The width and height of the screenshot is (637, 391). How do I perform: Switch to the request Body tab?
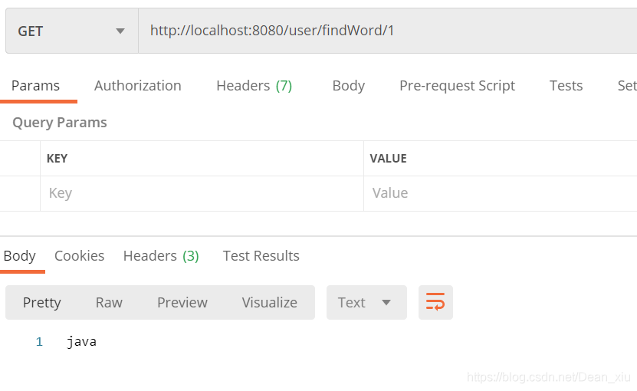349,86
